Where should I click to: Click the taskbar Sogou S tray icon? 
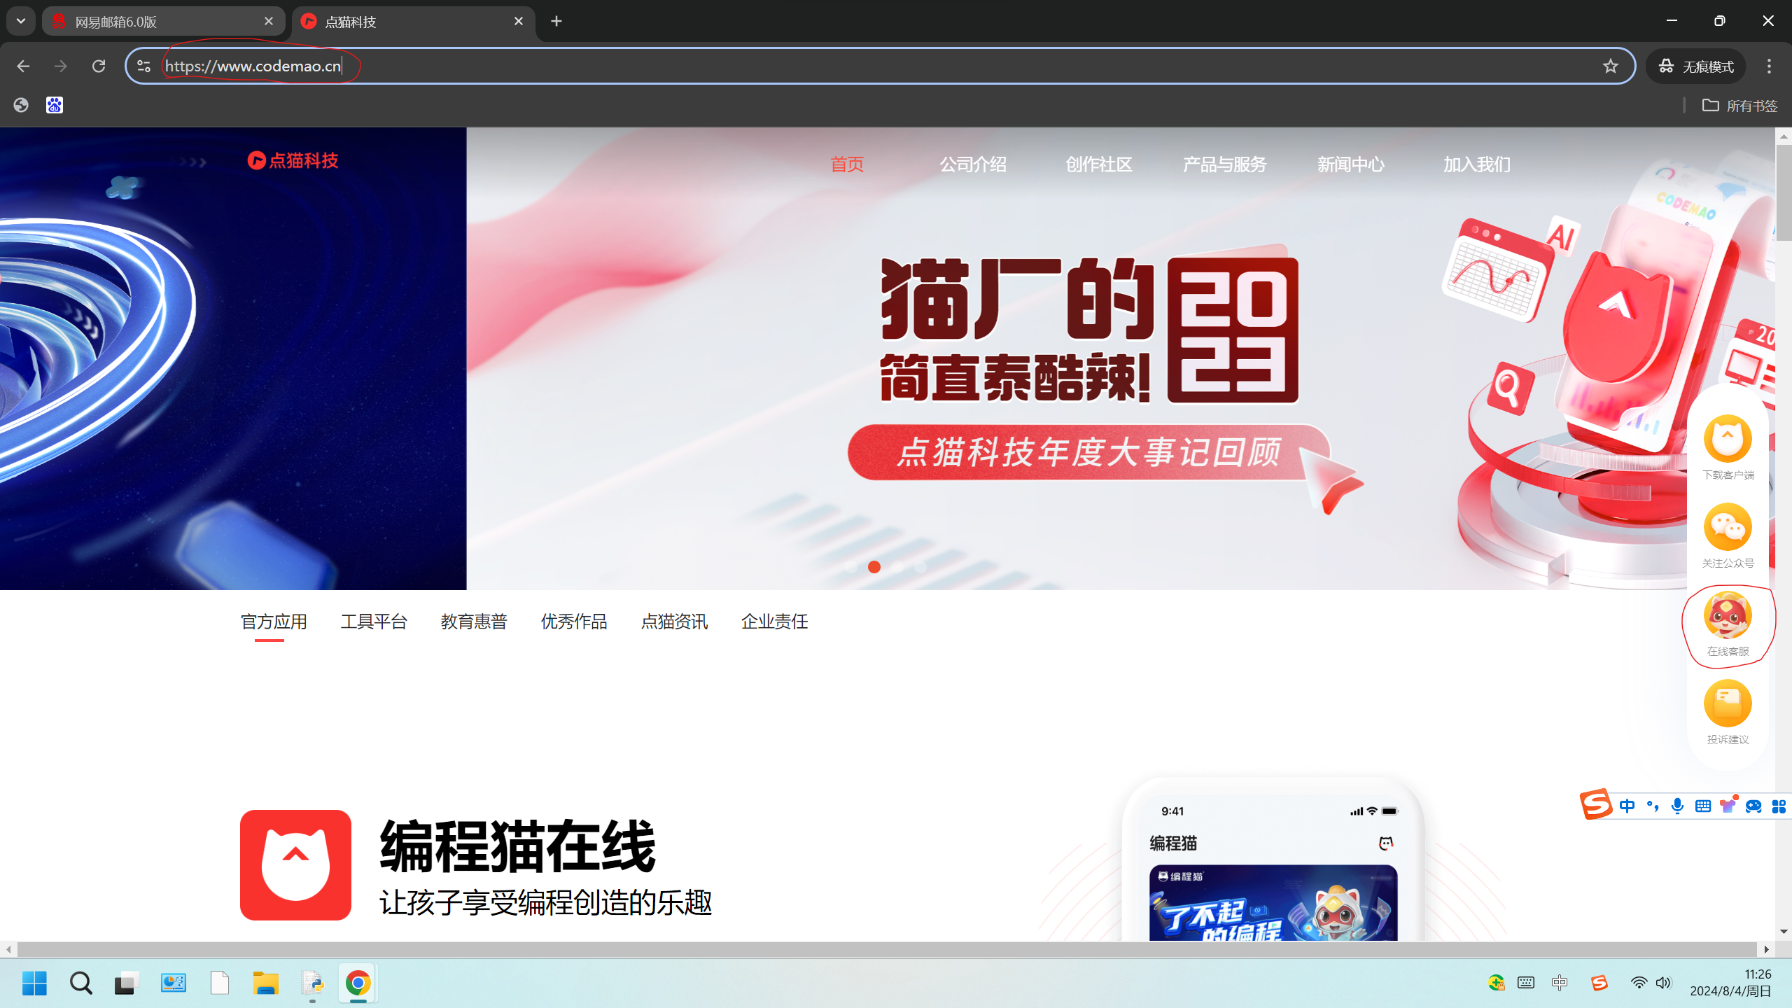[x=1599, y=983]
